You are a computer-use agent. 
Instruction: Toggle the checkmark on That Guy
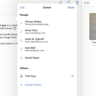(72, 76)
